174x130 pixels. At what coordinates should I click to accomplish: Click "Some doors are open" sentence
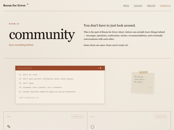(x=94, y=45)
